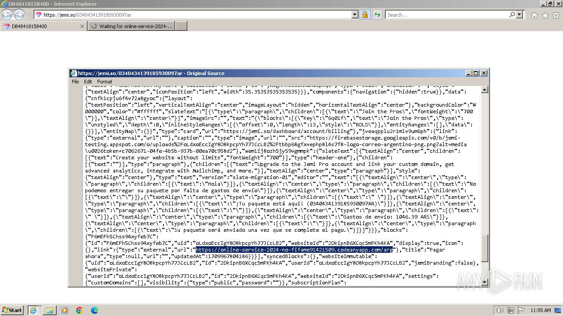Minimize the Original Source window
The width and height of the screenshot is (563, 316).
[468, 73]
